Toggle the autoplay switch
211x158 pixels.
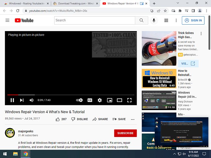pos(80,100)
